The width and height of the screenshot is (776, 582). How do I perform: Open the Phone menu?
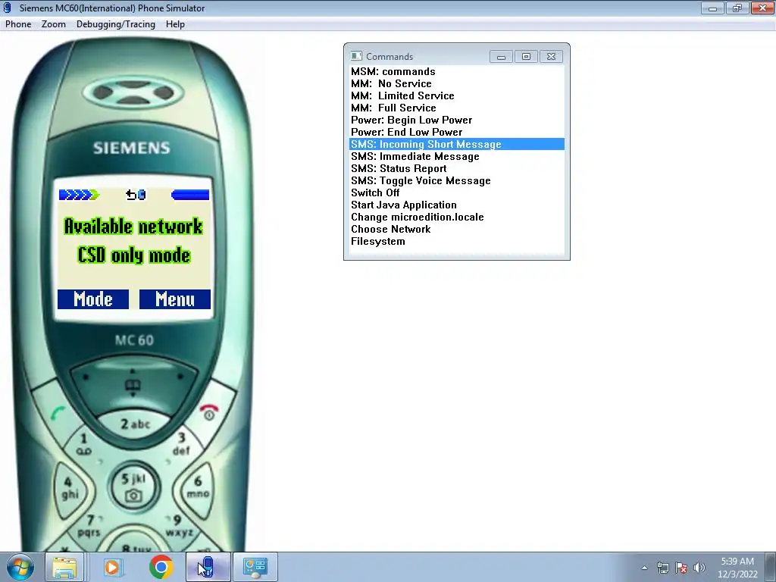pos(18,24)
